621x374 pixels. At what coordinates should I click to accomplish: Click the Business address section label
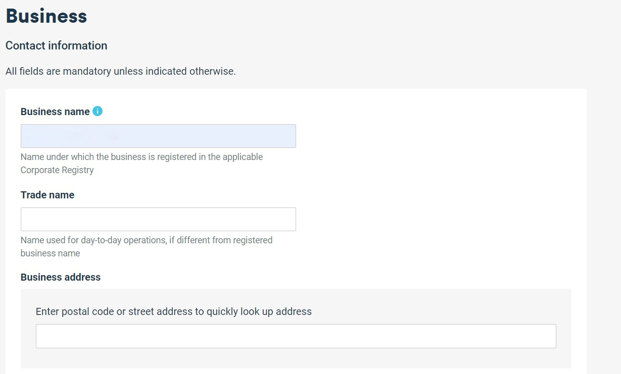61,277
